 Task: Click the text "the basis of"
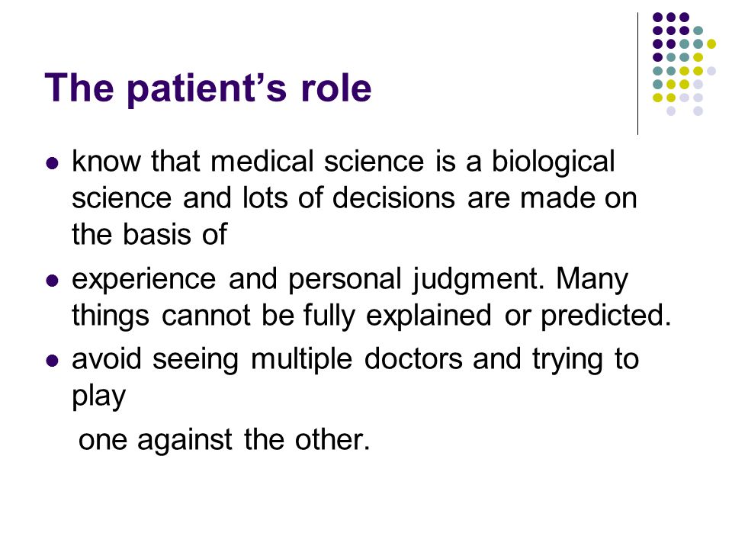tap(149, 234)
